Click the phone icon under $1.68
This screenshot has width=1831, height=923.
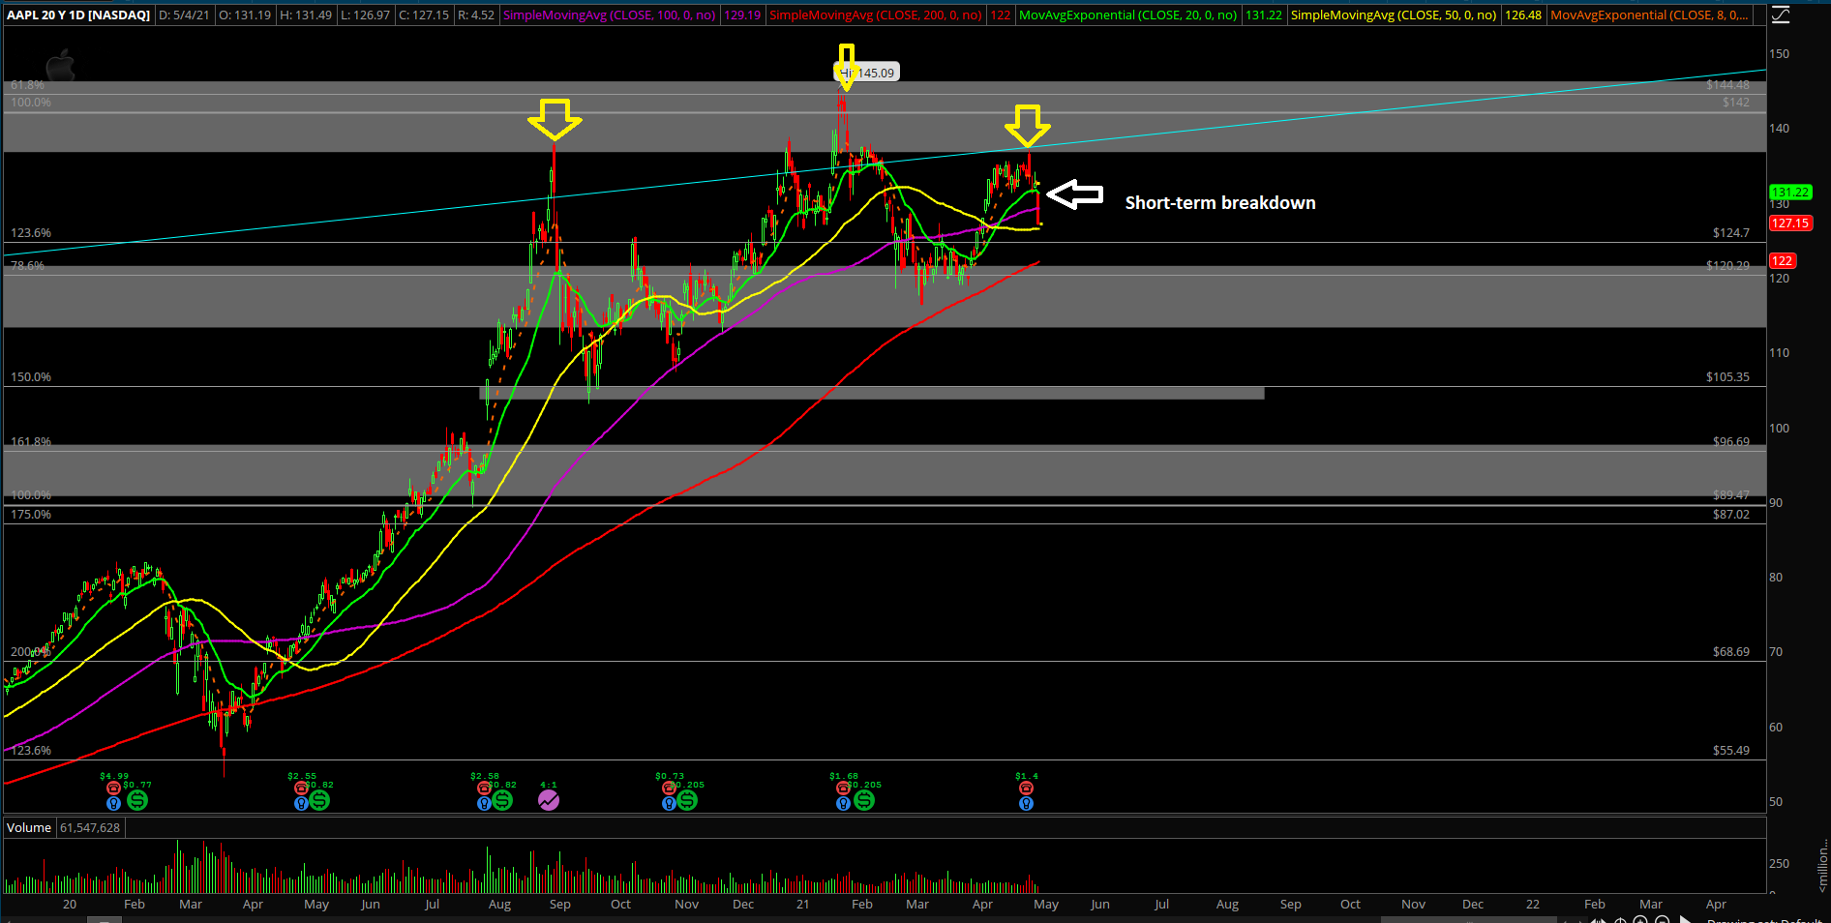tap(844, 789)
